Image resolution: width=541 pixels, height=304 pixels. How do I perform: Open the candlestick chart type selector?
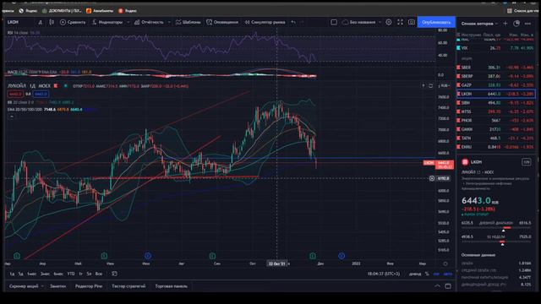tap(52, 22)
